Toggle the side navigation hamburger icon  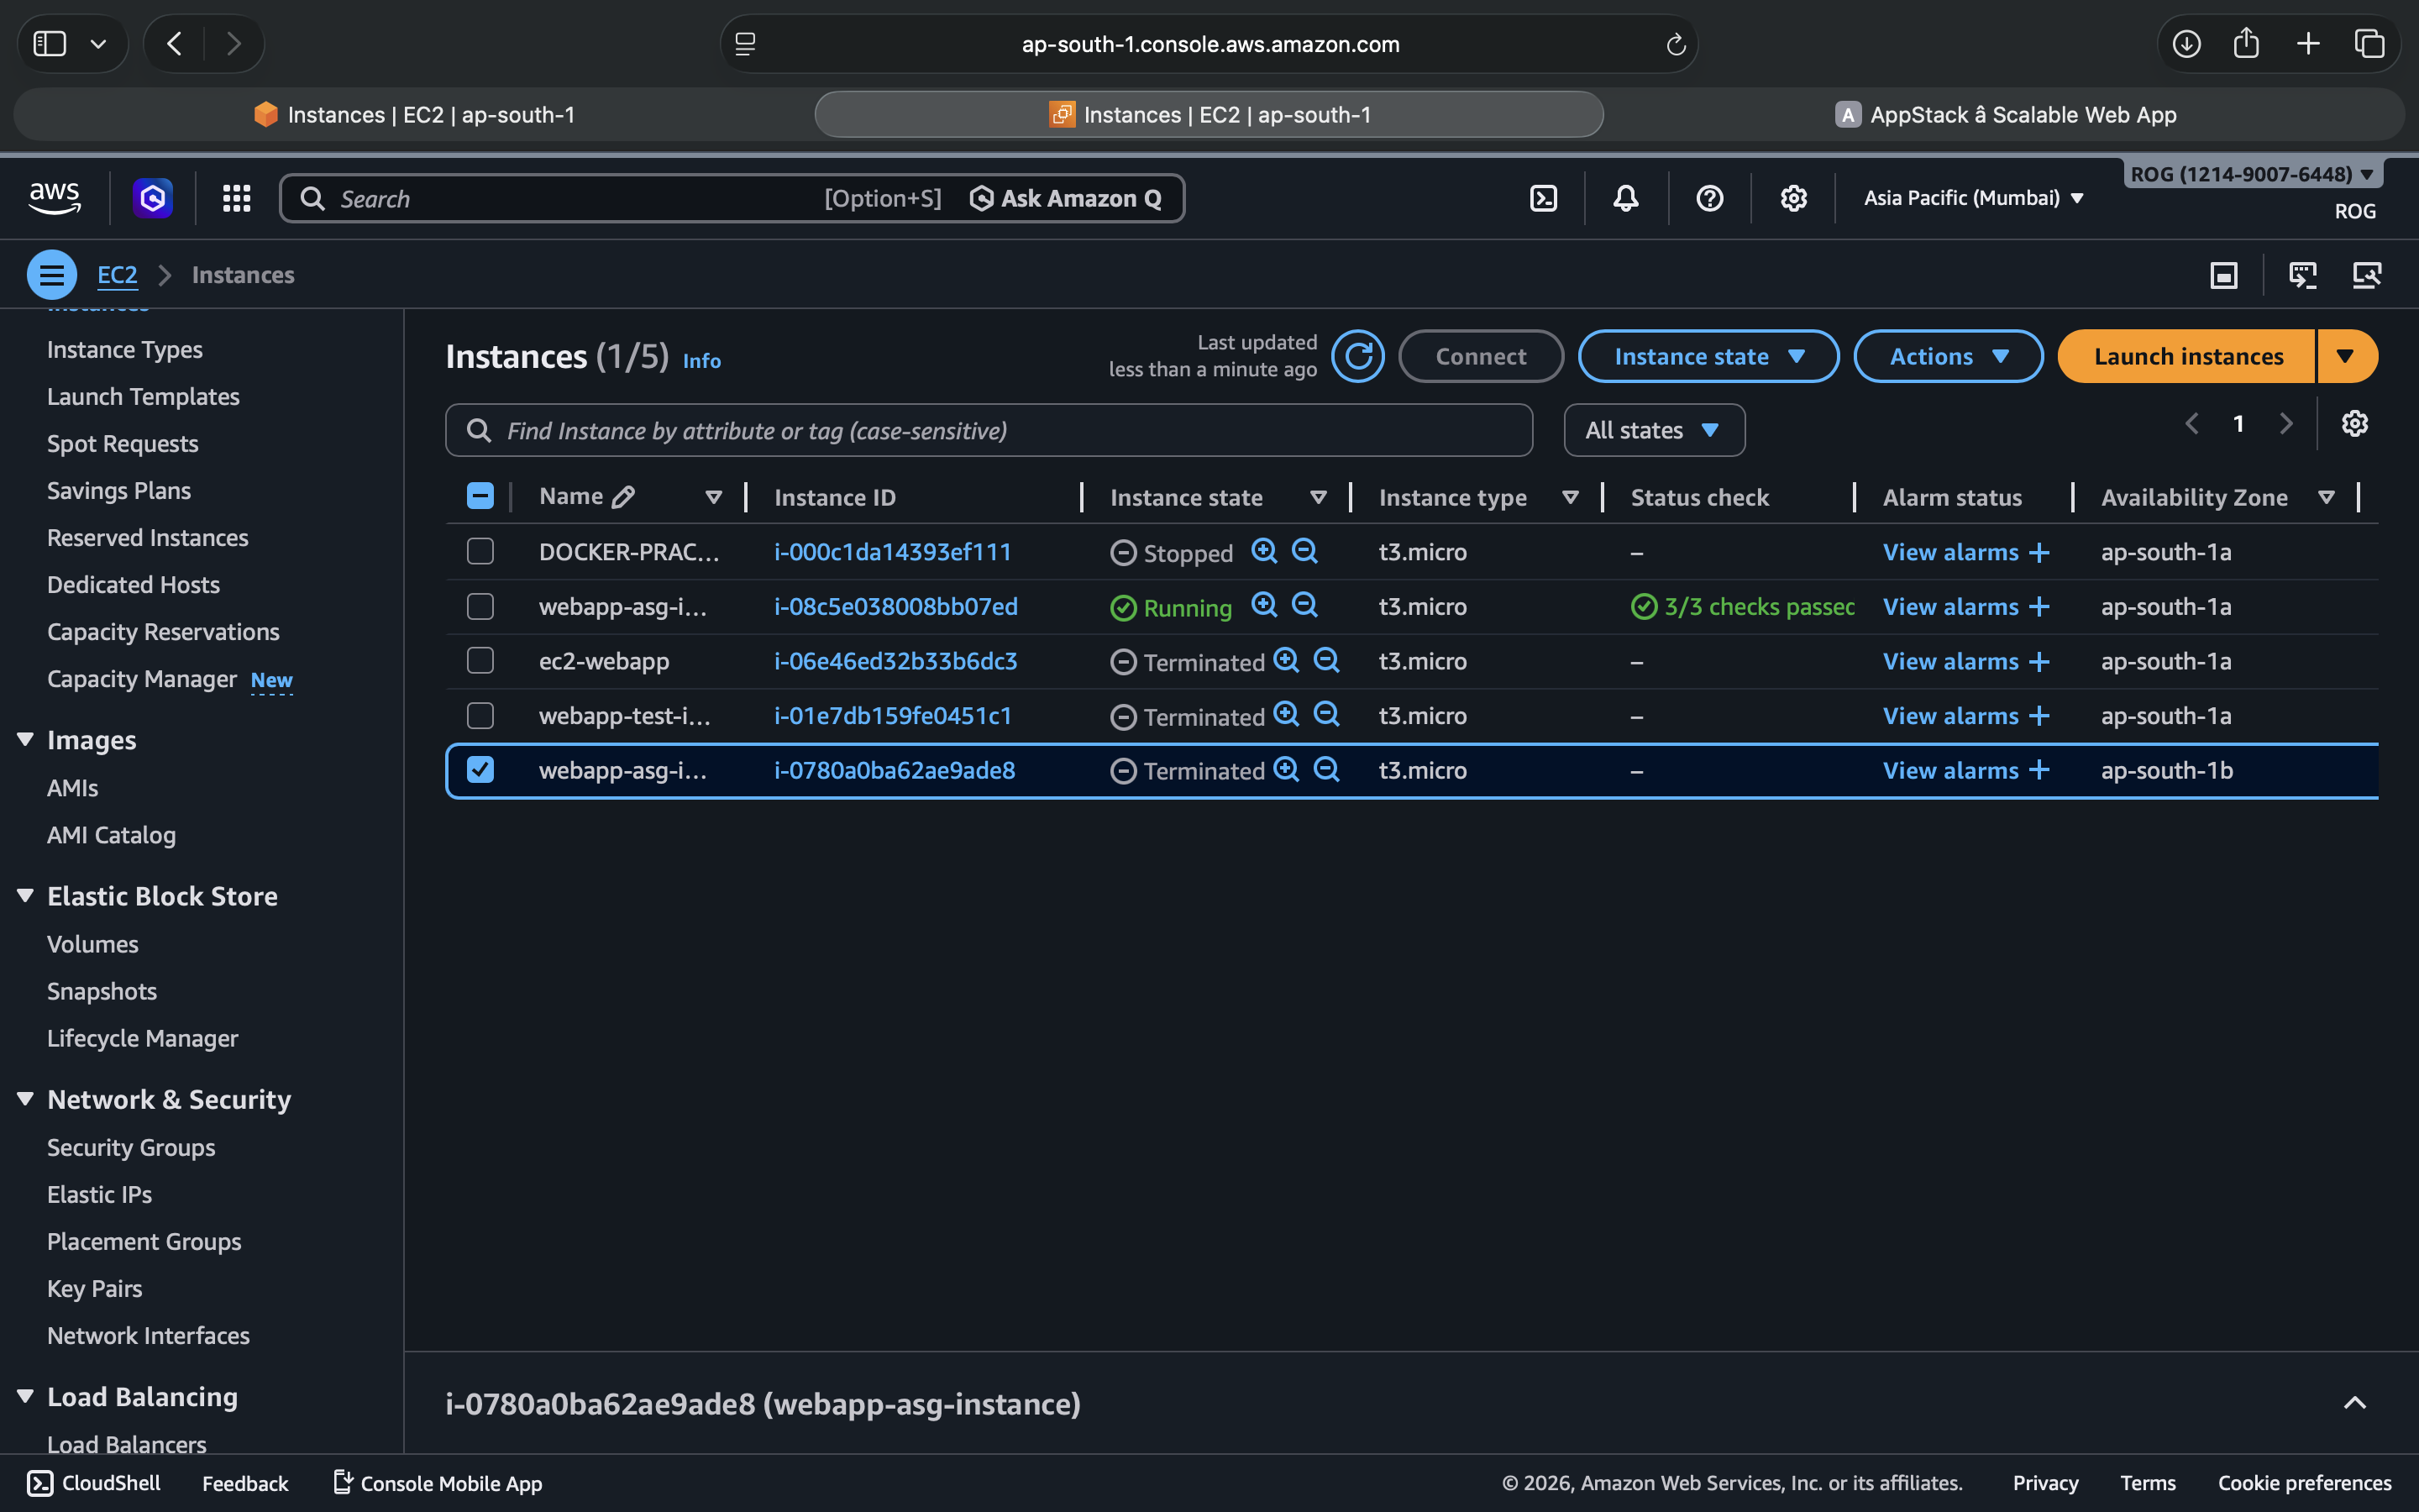coord(52,275)
